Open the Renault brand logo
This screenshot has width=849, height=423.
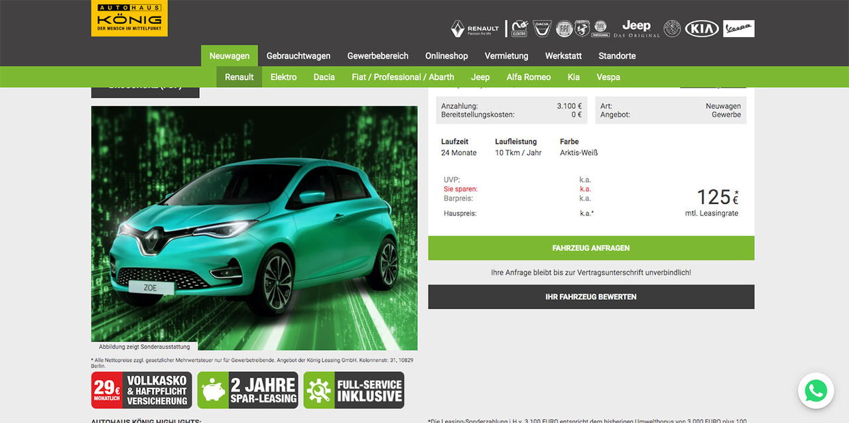pyautogui.click(x=475, y=29)
